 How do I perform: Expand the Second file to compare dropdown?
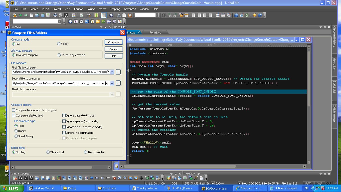pyautogui.click(x=112, y=83)
